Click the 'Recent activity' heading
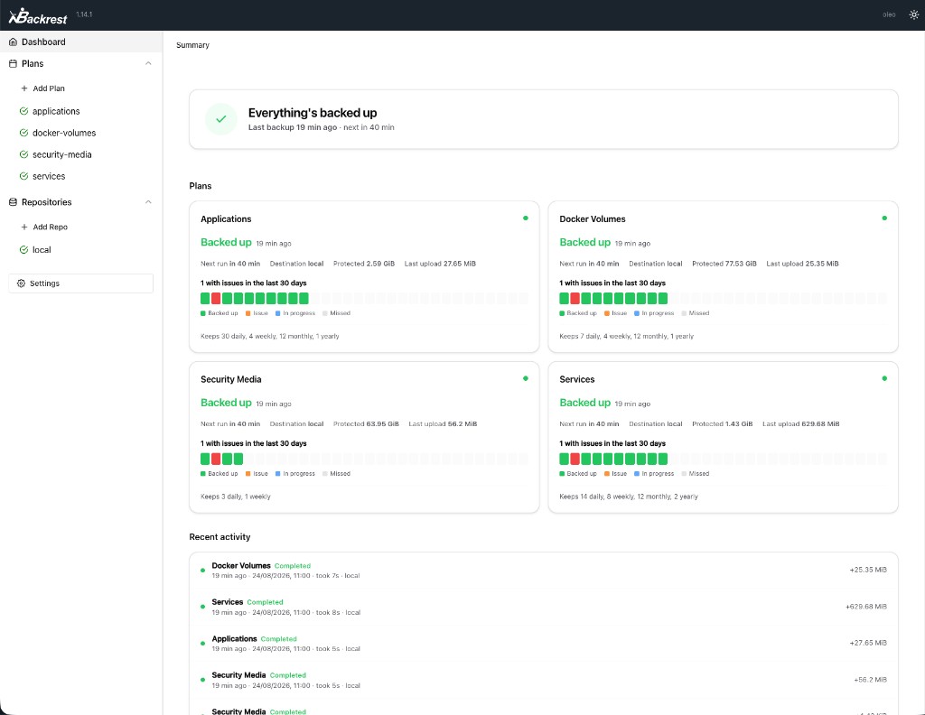The width and height of the screenshot is (925, 715). (x=220, y=537)
